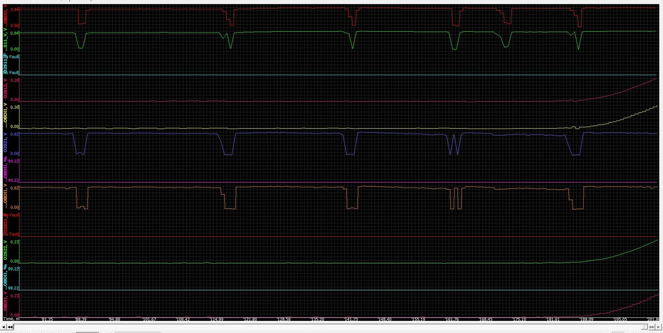Screen dimensions: 663x333
Task: Click the 'Time, m' axis label
Action: (11, 319)
